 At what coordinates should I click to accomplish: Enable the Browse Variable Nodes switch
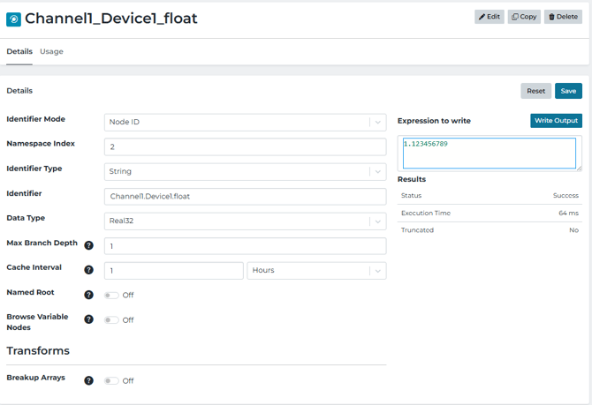[x=111, y=320]
